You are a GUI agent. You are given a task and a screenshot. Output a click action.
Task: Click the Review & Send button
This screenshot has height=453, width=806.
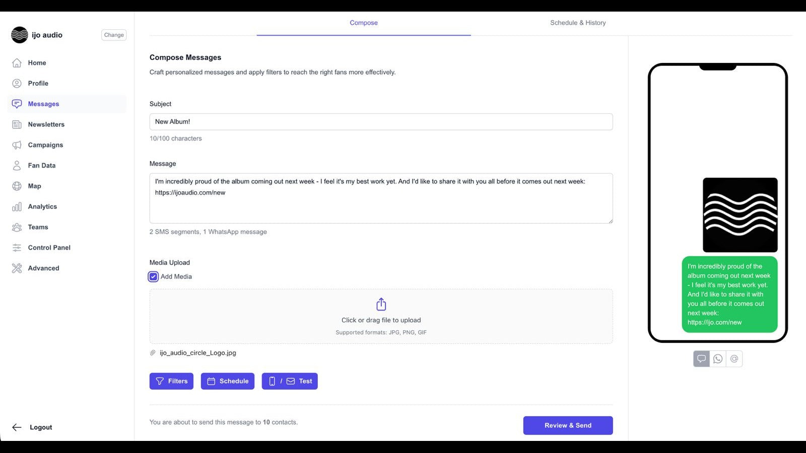[x=568, y=425]
